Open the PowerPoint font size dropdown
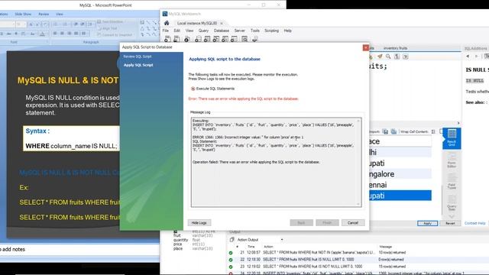The image size is (489, 275). (24, 24)
